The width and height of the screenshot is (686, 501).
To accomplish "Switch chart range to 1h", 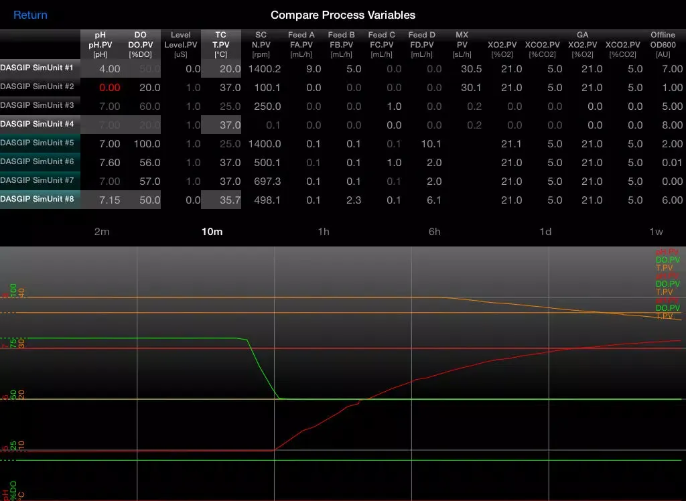I will click(x=324, y=232).
